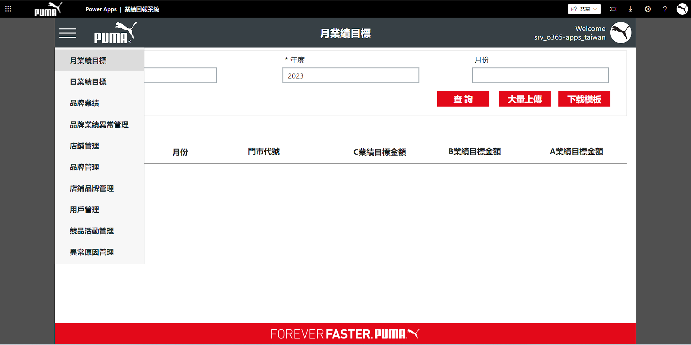Click the srv_o365-apps_taiwan username text

(x=570, y=37)
